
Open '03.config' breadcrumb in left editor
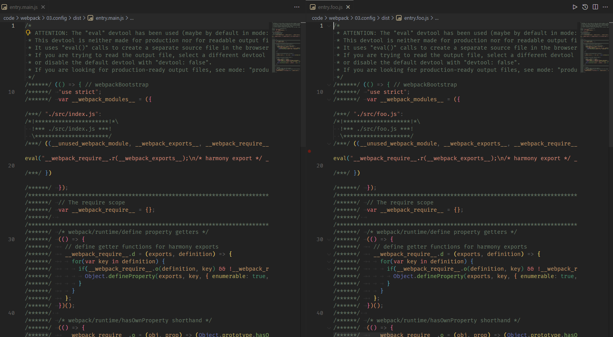click(57, 18)
